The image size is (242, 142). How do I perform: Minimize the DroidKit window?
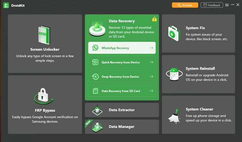coord(233,5)
